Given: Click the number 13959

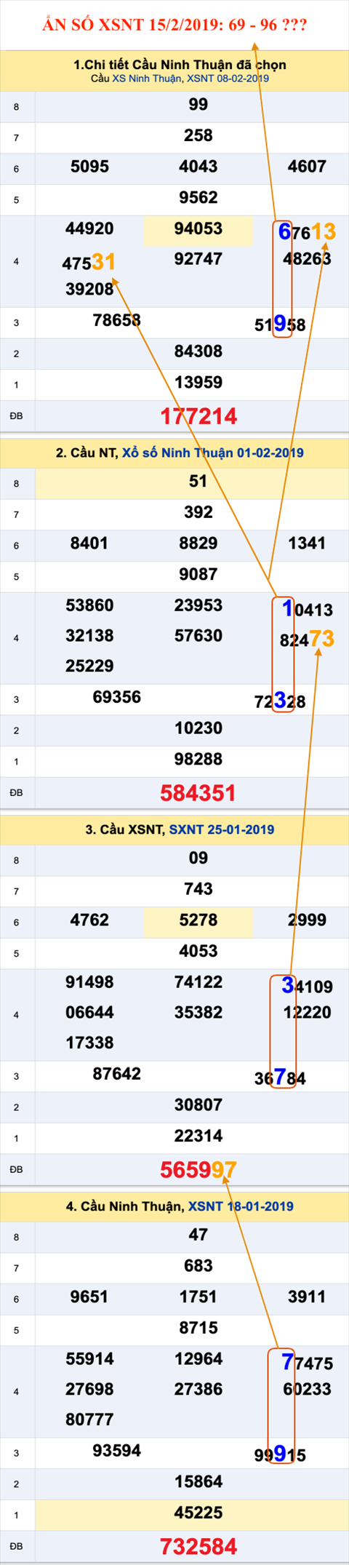Looking at the screenshot, I should (198, 383).
